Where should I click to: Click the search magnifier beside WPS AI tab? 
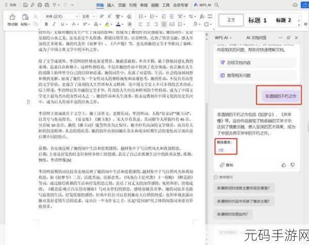[x=217, y=5]
